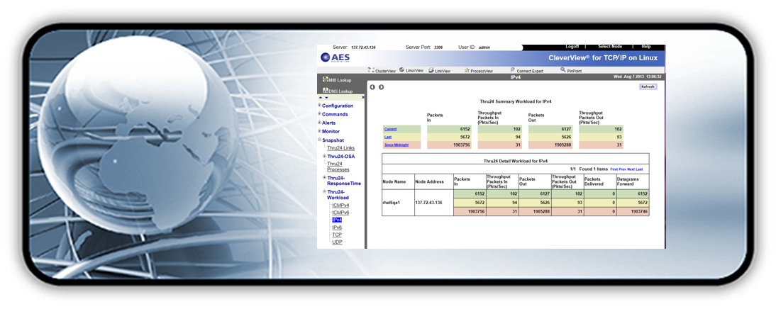
Task: Select ICMPv6 under Thru24-Workload
Action: pyautogui.click(x=340, y=213)
